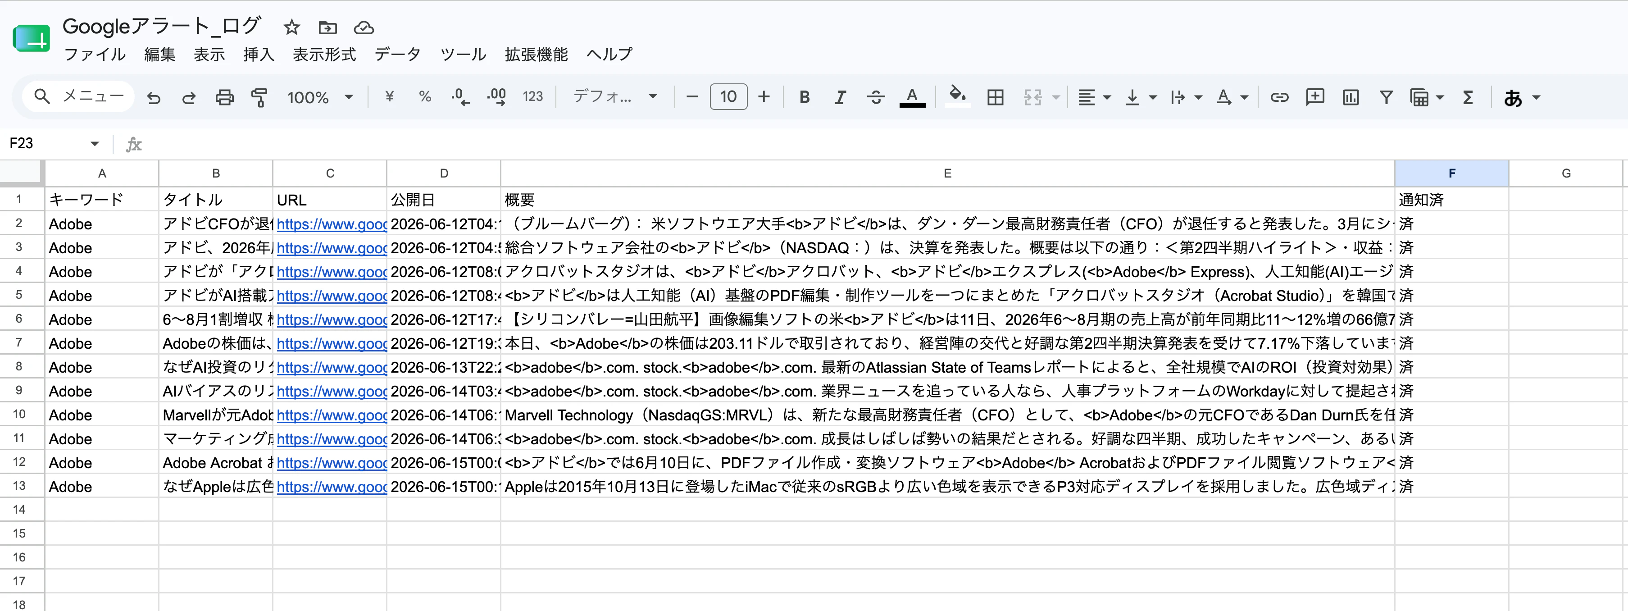Click the merge cells icon

pos(1032,97)
